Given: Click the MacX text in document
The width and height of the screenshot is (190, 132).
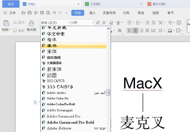Looking at the screenshot, I should 143,83.
